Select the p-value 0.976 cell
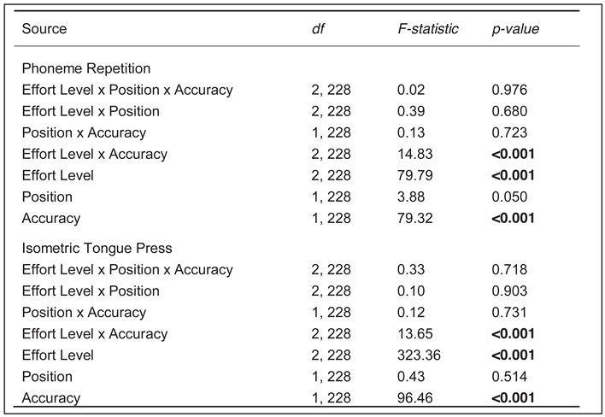Viewport: 605px width, 417px height. [x=509, y=90]
